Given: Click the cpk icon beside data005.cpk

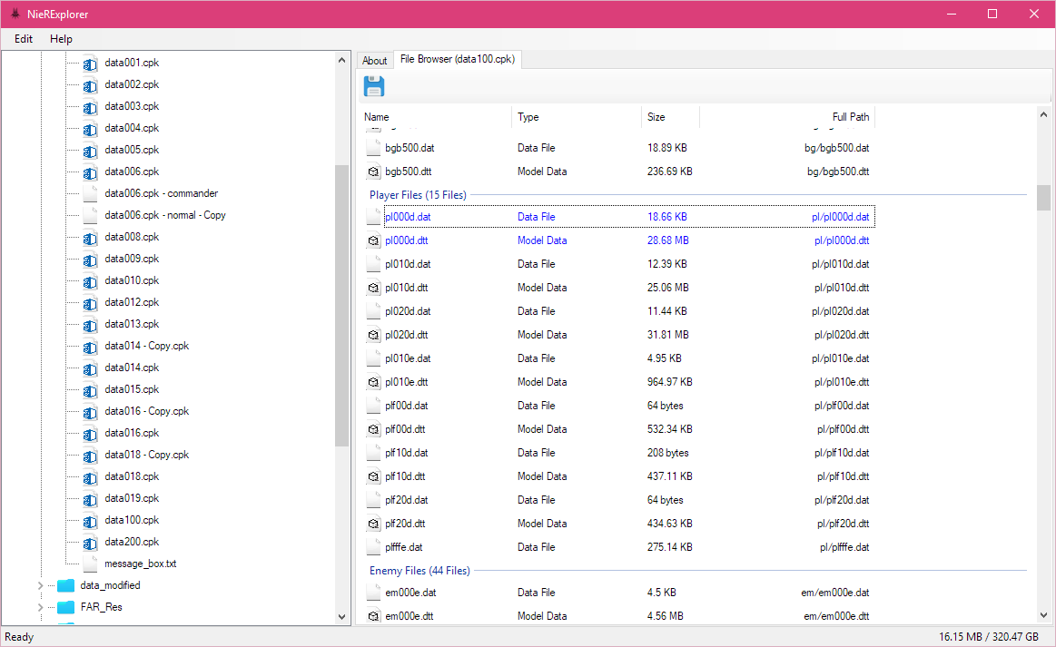Looking at the screenshot, I should pyautogui.click(x=90, y=151).
